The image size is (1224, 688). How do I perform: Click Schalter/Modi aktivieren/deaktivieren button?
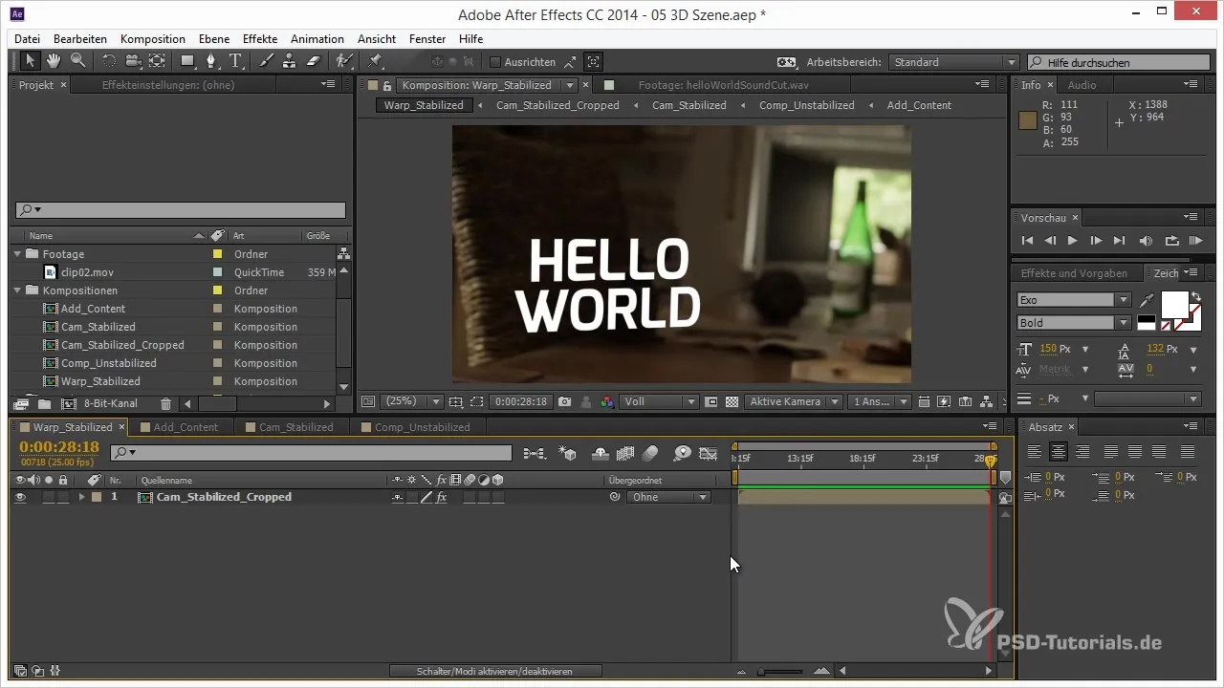pos(495,672)
